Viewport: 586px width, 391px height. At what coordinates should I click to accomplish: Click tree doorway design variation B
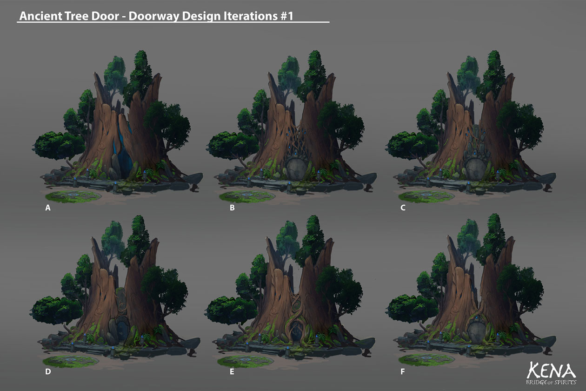[x=292, y=126]
